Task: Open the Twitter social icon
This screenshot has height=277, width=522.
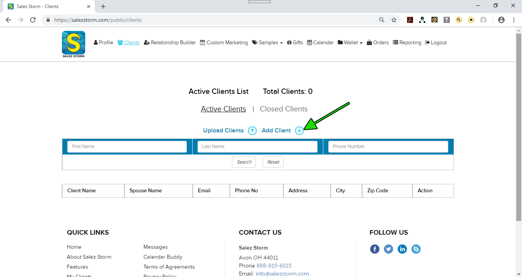Action: click(x=388, y=249)
